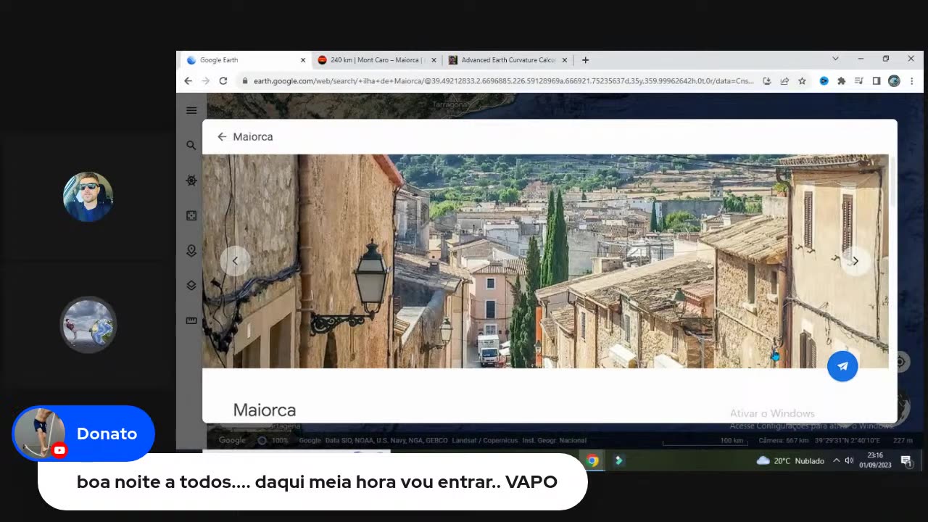Show the previous Maiorca photo
This screenshot has height=522, width=928.
coord(234,261)
